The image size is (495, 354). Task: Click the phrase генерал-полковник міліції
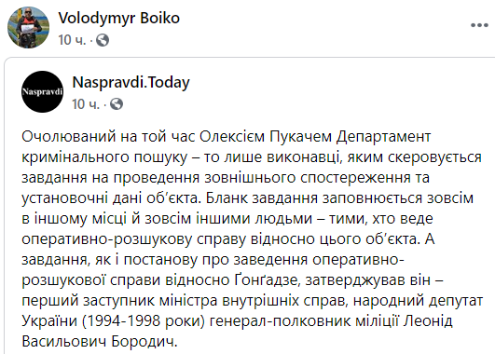click(305, 321)
